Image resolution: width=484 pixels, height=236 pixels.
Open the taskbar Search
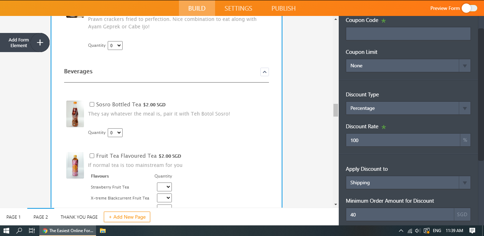click(x=19, y=230)
